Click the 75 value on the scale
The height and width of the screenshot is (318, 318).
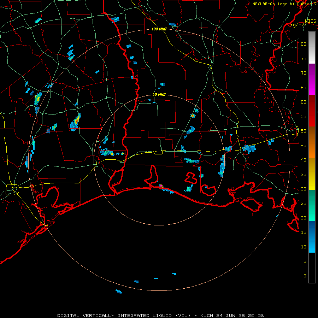point(304,58)
